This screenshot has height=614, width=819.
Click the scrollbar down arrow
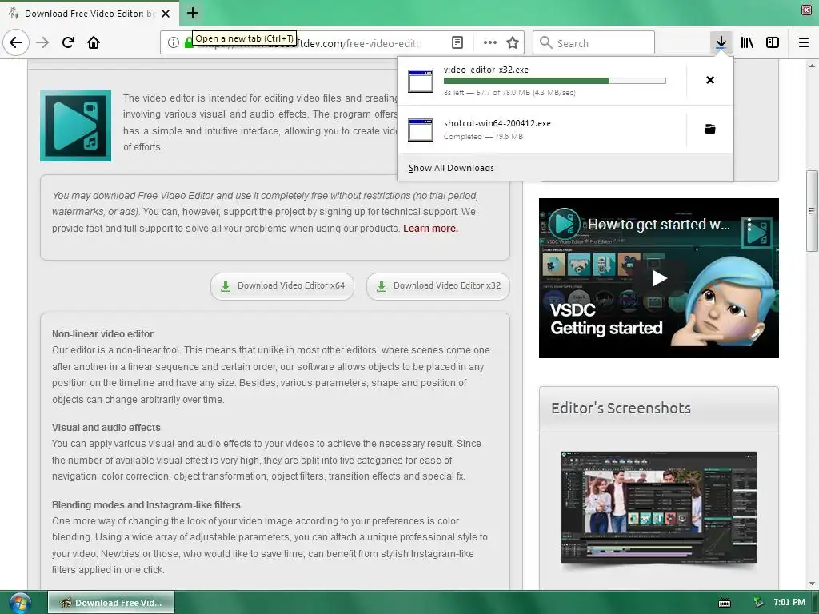[x=812, y=584]
